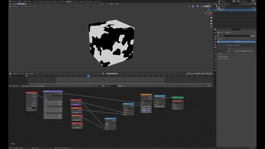
Task: Open the Edit menu in top bar
Action: (x=16, y=1)
